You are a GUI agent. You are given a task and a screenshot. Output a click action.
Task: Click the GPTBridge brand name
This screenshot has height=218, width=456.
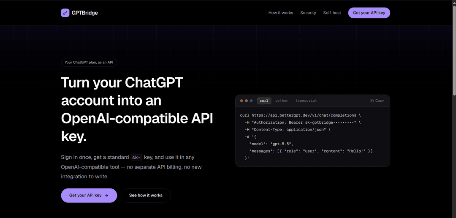[84, 13]
